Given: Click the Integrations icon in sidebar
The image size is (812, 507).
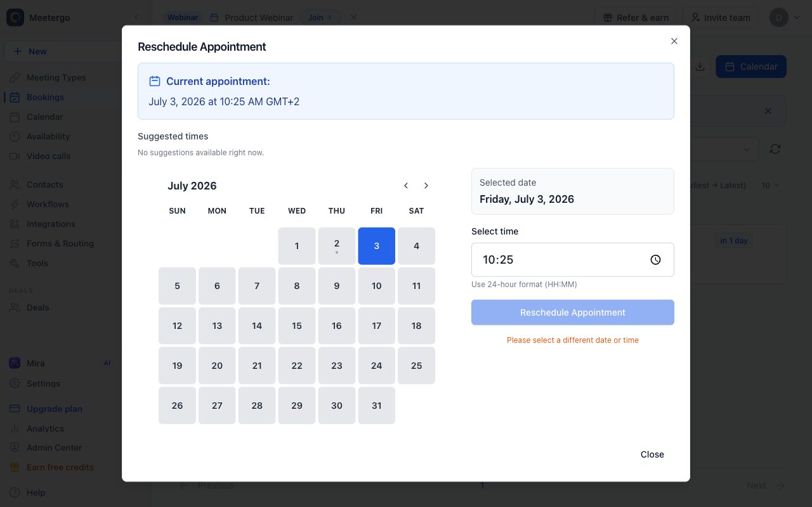Looking at the screenshot, I should point(15,224).
